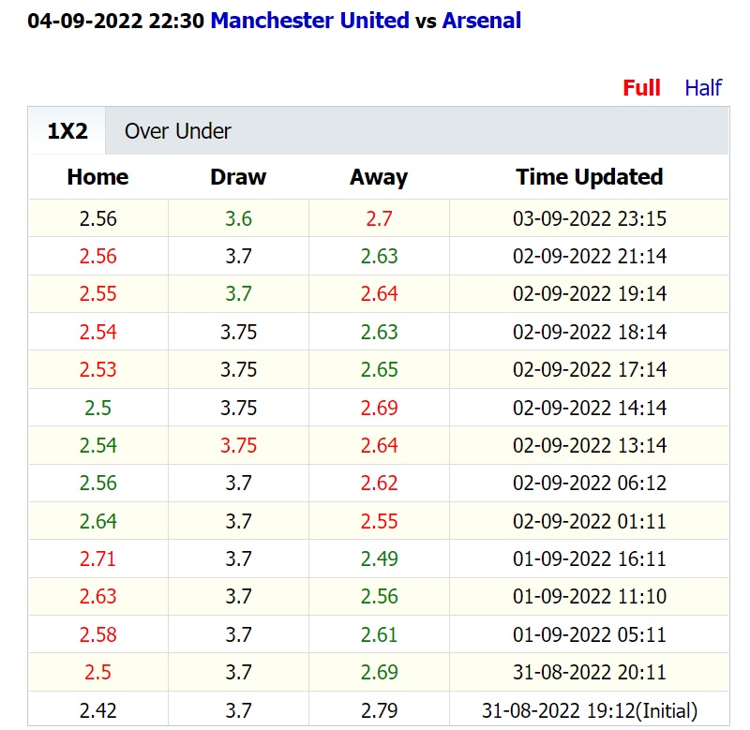Viewport: 750px width, 730px height.
Task: Click the initial away odds 2.79
Action: [x=379, y=711]
